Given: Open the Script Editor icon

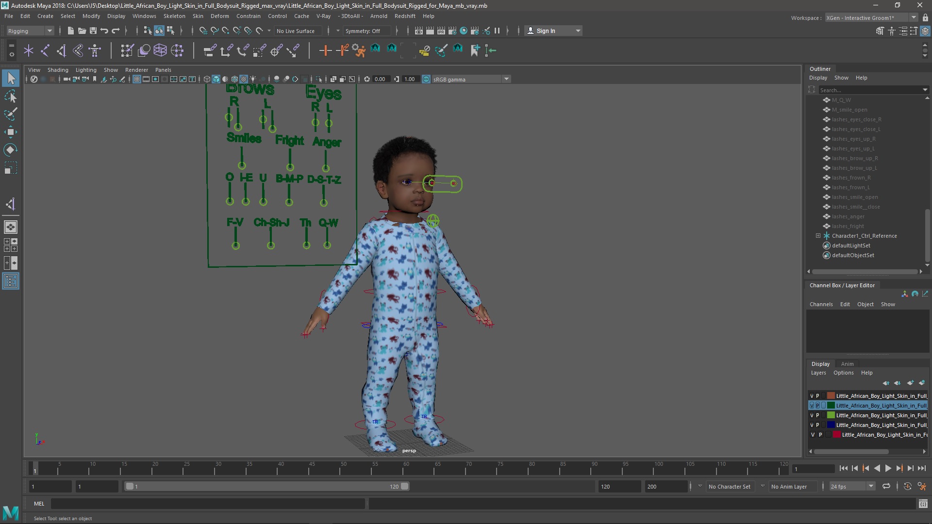Looking at the screenshot, I should 923,504.
